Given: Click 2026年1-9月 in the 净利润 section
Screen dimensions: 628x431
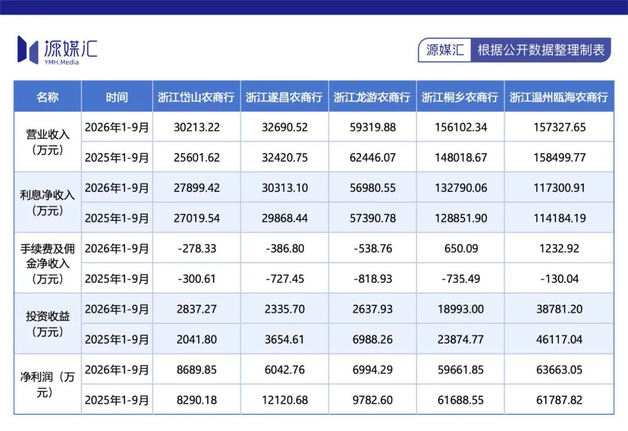Looking at the screenshot, I should [x=117, y=370].
